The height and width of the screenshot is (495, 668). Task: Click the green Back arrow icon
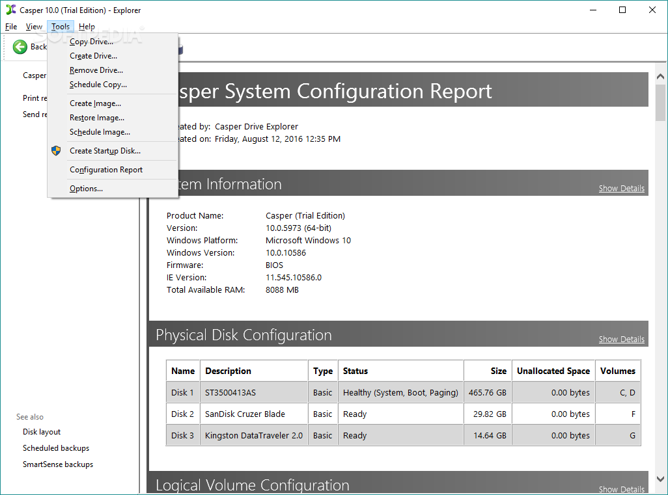pos(20,47)
